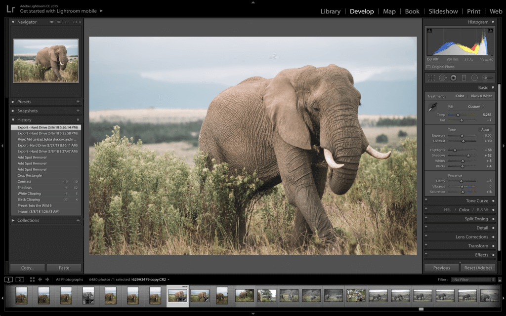The height and width of the screenshot is (316, 506).
Task: Open the Slideshow module
Action: (443, 11)
